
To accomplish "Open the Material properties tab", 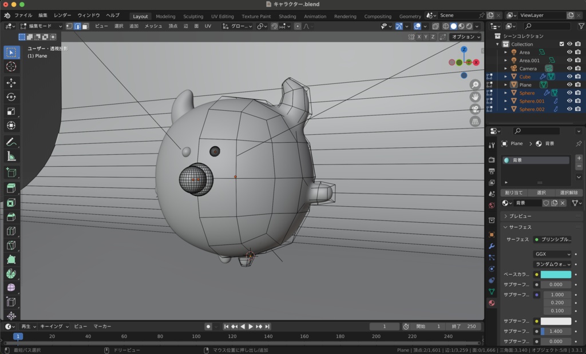I will (x=491, y=303).
